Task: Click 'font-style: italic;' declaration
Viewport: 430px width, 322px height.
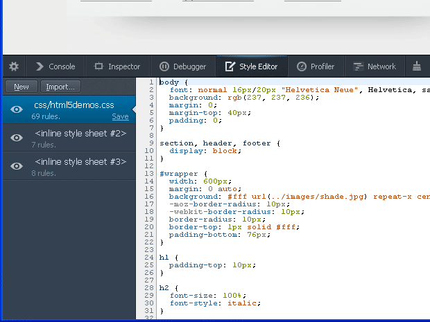Action: point(215,303)
